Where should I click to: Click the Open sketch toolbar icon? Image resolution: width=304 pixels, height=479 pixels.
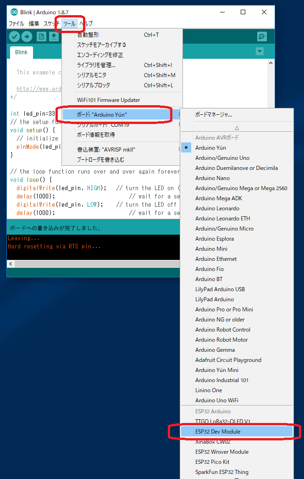point(54,37)
